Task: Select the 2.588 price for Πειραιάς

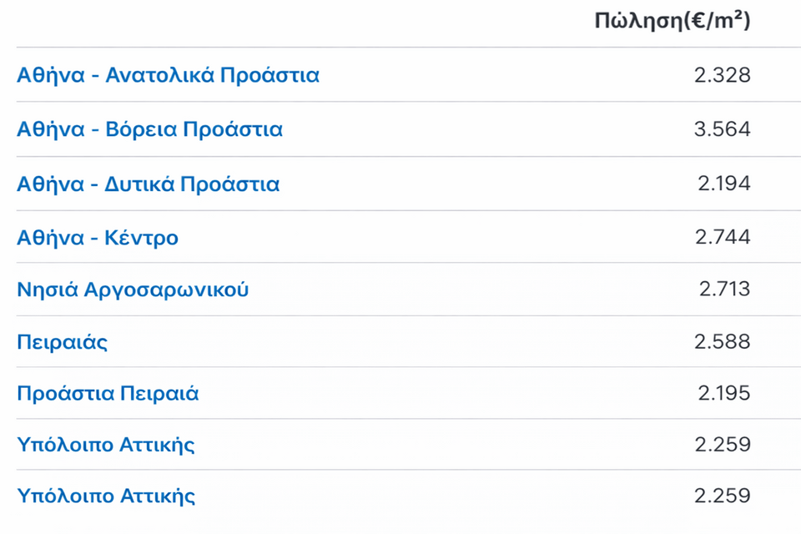Action: [x=722, y=341]
